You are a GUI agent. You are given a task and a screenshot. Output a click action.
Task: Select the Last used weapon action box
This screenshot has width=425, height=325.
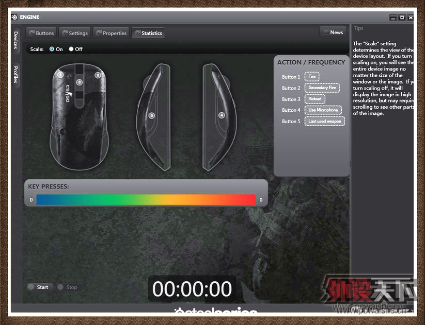point(325,121)
